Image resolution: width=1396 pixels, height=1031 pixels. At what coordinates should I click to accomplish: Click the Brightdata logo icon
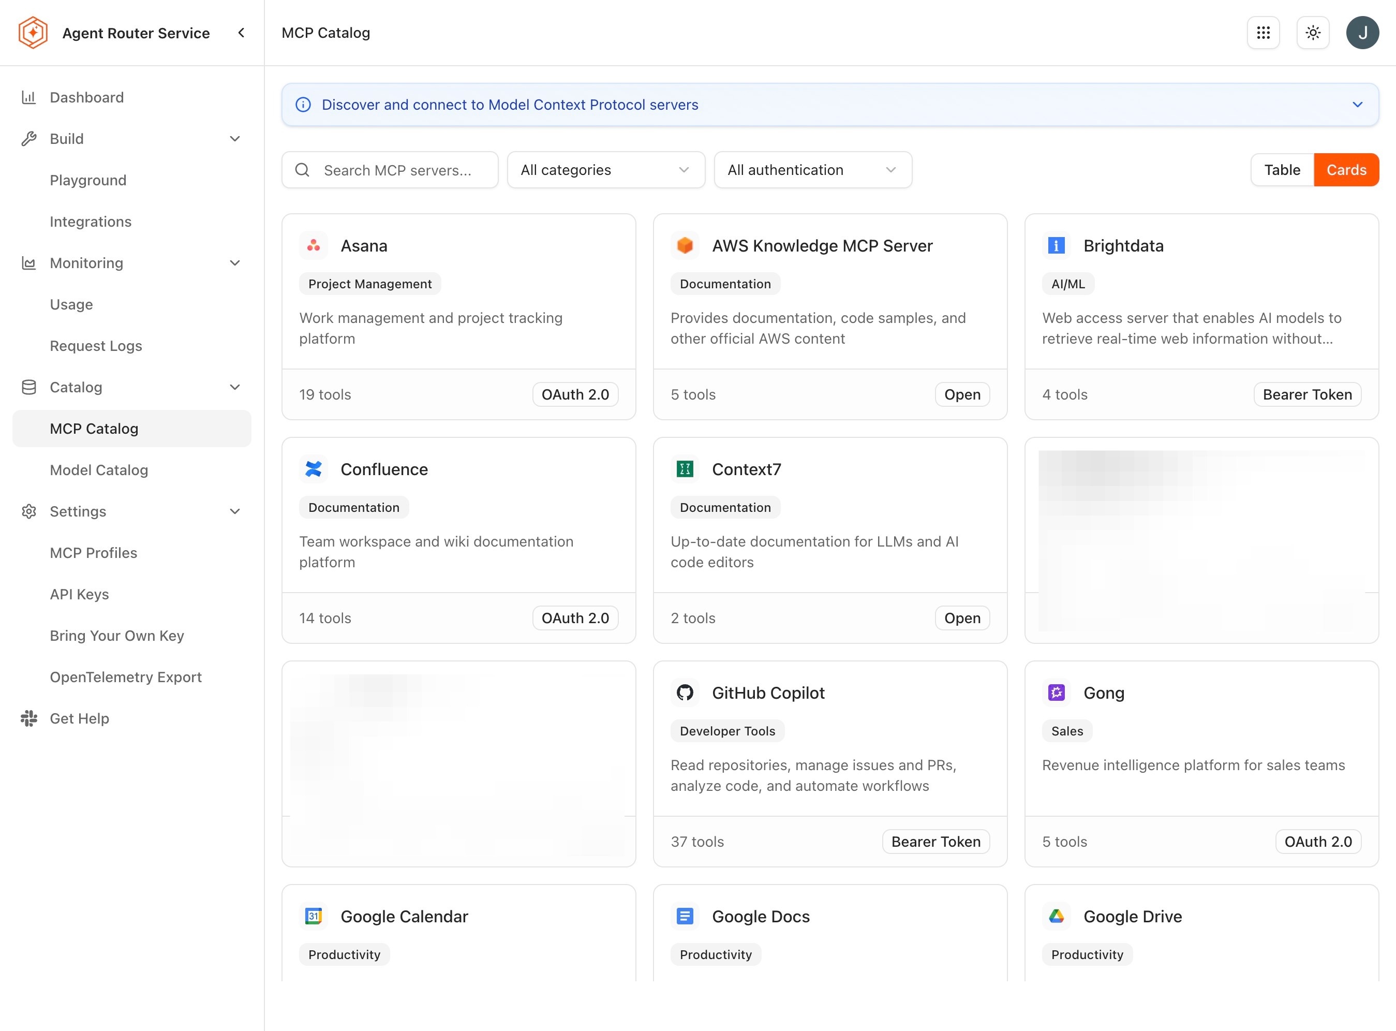(x=1056, y=245)
